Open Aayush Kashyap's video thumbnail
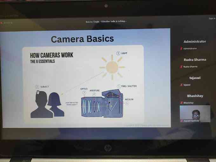 pyautogui.click(x=194, y=113)
